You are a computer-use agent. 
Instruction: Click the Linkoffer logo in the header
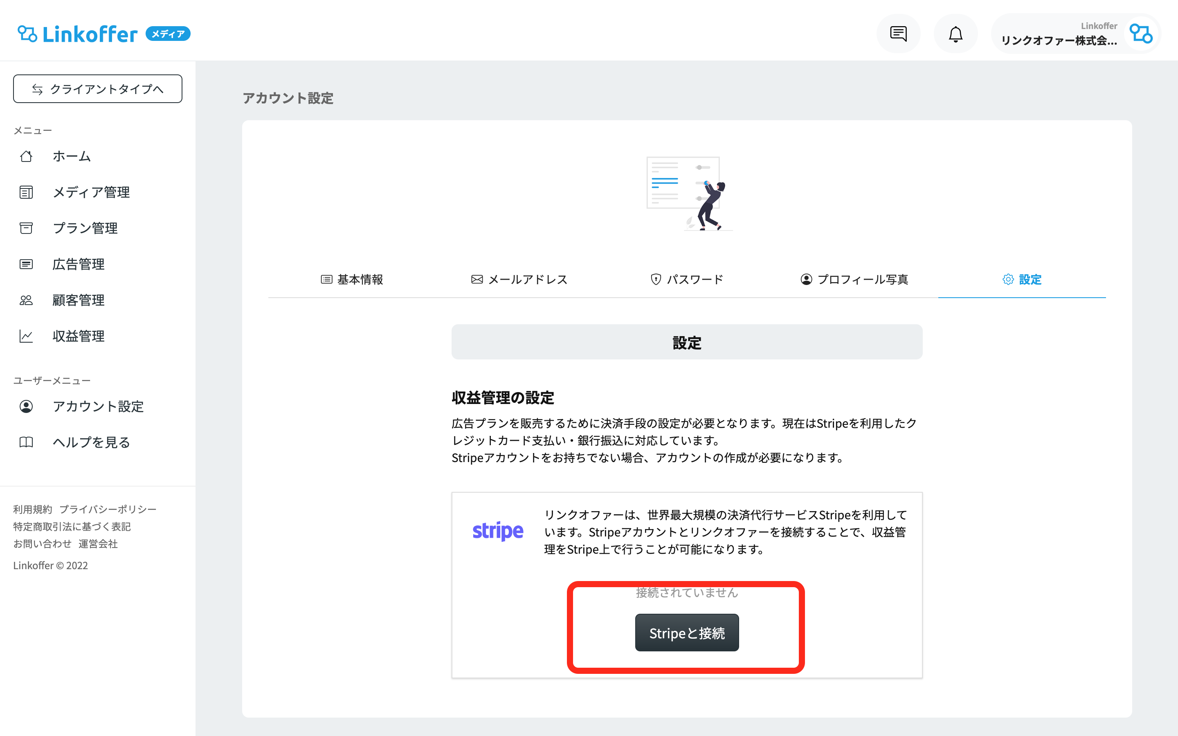coord(78,34)
